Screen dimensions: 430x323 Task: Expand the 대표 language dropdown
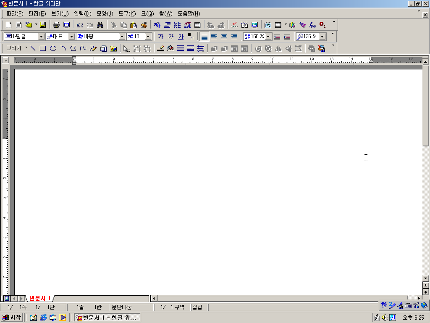pos(71,37)
